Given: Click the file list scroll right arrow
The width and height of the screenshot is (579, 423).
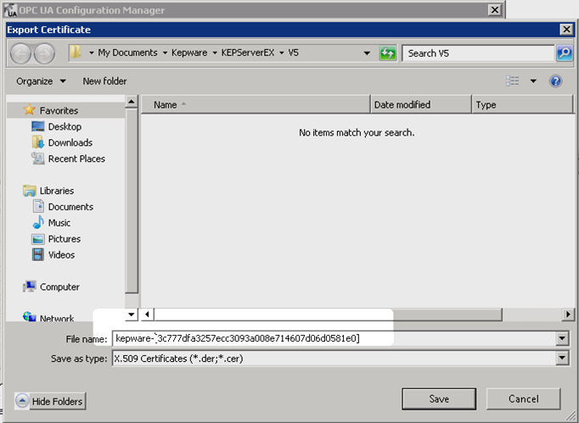Looking at the screenshot, I should point(568,314).
